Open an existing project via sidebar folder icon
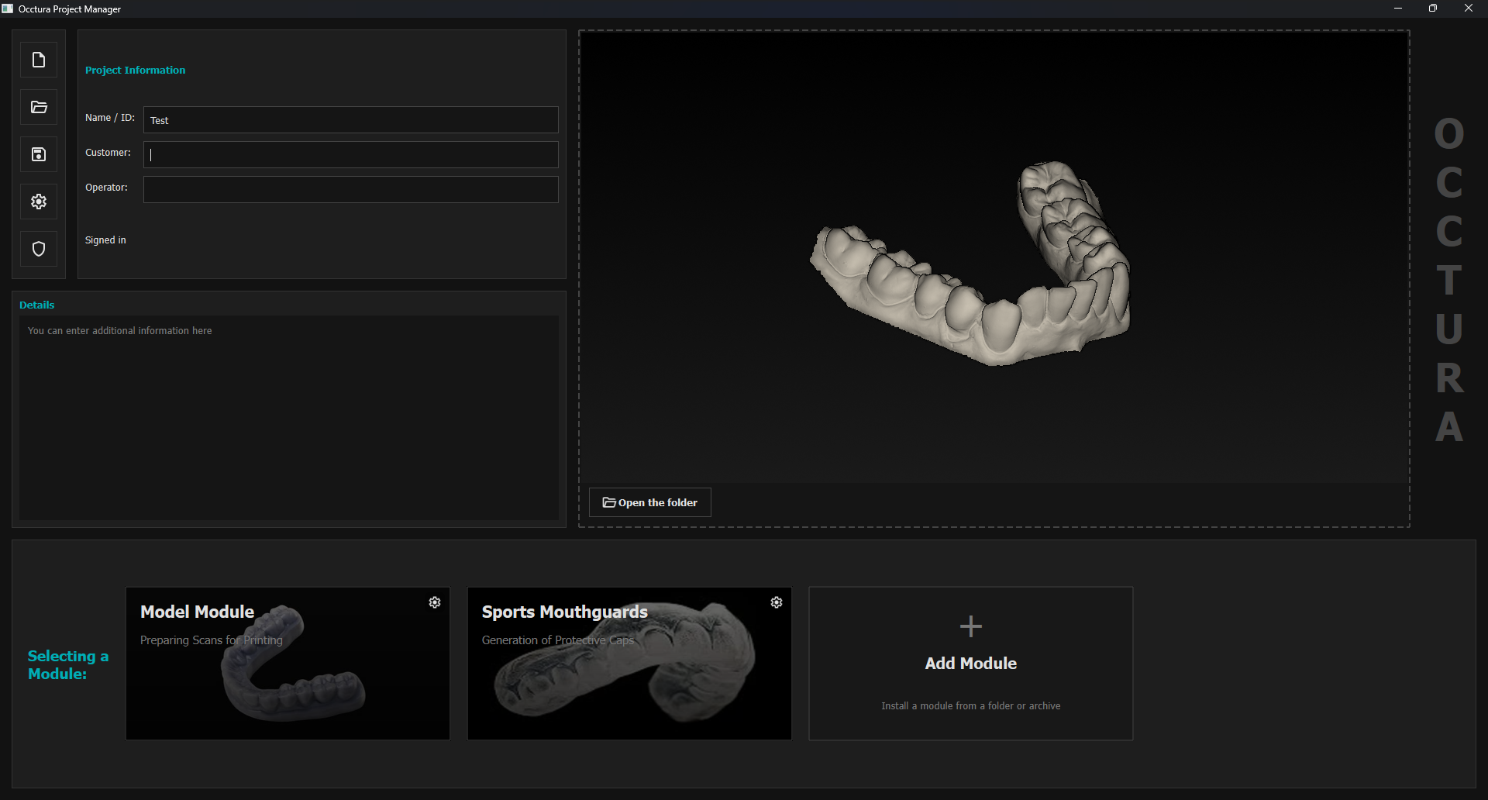Viewport: 1488px width, 800px height. coord(39,107)
